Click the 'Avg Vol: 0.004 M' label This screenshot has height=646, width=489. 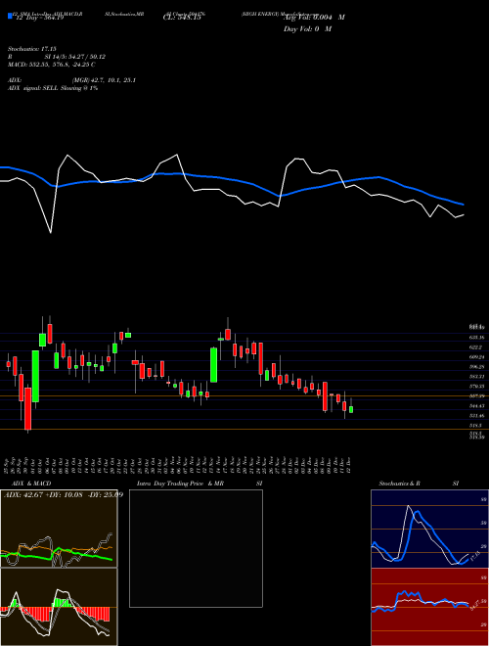click(x=314, y=18)
